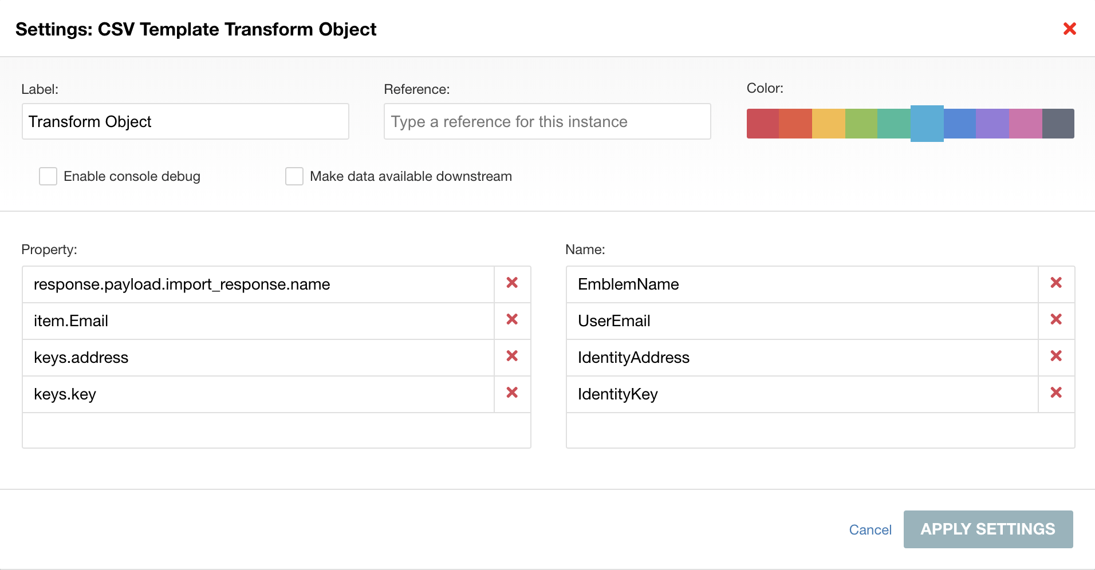Click the empty new Property row
The image size is (1095, 570).
276,430
